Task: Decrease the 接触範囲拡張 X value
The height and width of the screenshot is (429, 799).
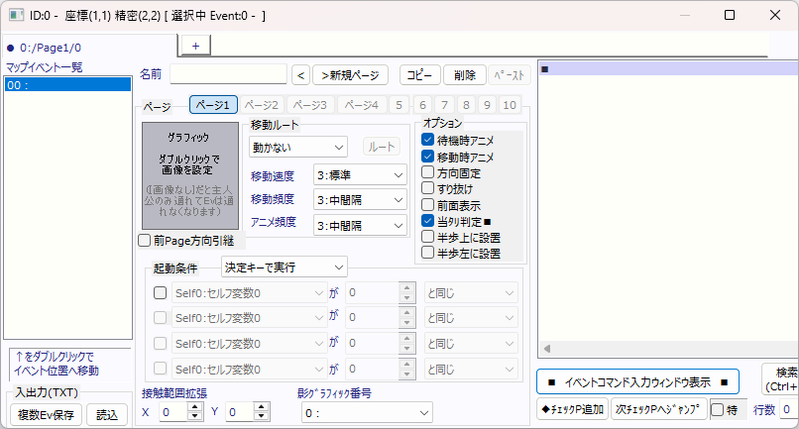Action: pos(195,416)
